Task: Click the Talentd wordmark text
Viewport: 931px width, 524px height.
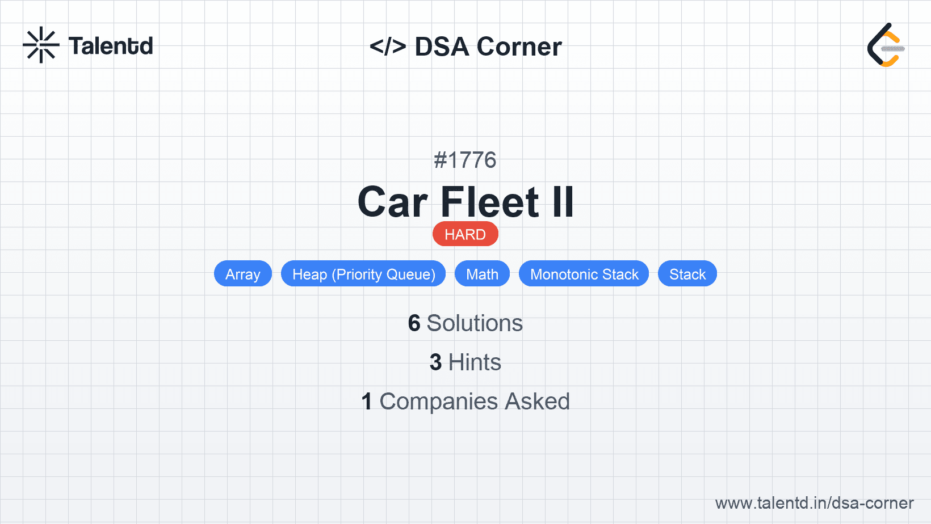Action: [111, 46]
